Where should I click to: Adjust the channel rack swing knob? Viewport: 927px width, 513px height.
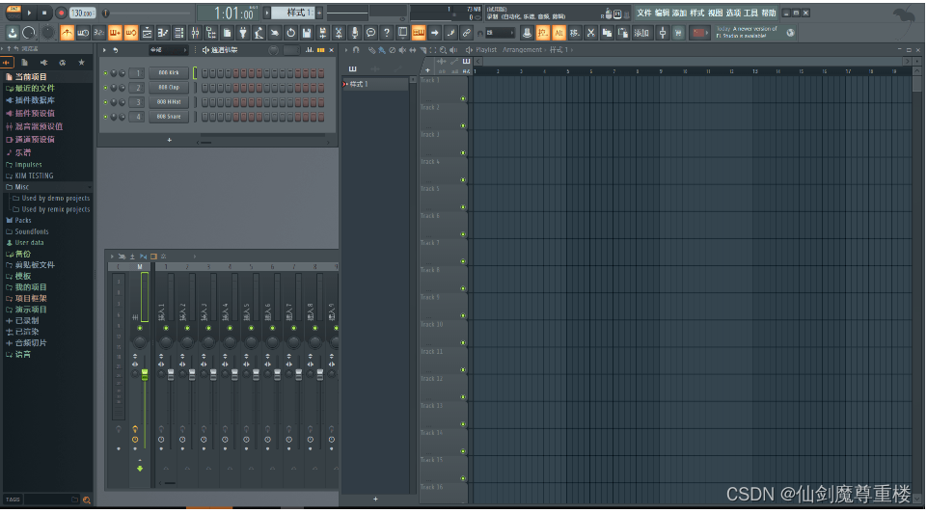[x=273, y=50]
